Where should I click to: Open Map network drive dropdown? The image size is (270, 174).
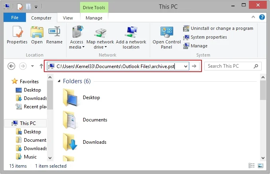[100, 37]
